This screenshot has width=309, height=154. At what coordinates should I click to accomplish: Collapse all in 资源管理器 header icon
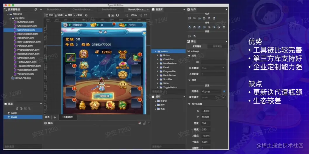(x=36, y=9)
